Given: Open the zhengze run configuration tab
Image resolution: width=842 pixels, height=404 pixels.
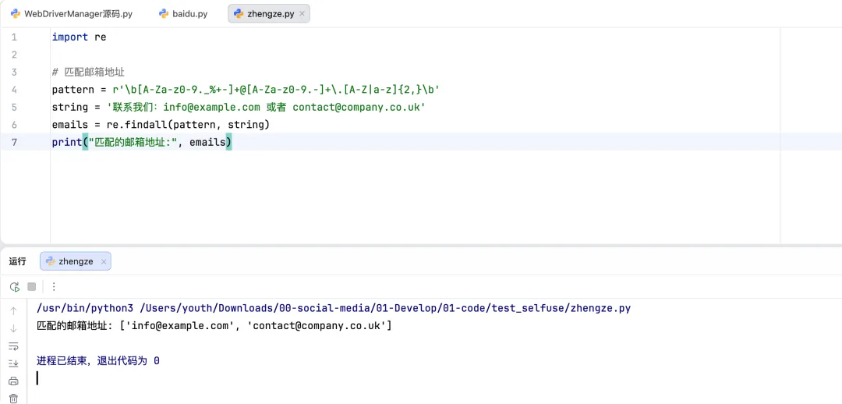Looking at the screenshot, I should [75, 261].
